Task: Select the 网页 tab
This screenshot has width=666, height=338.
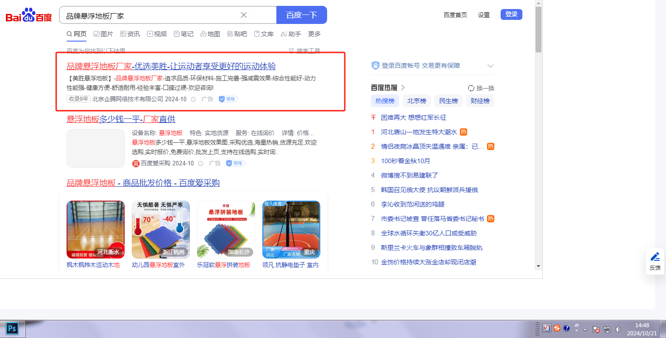Action: tap(77, 34)
